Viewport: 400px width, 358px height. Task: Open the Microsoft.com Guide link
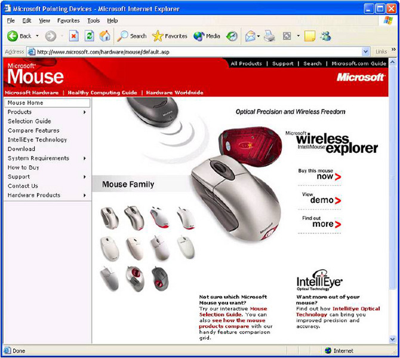[359, 63]
